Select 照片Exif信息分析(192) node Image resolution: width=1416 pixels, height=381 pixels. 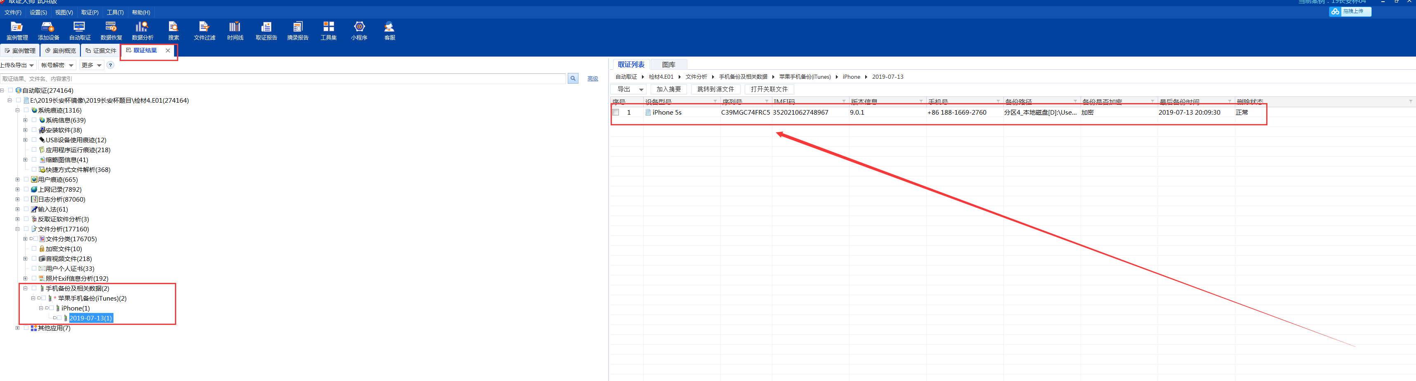coord(77,278)
